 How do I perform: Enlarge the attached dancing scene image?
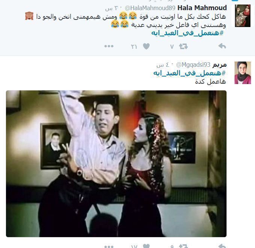point(116,164)
